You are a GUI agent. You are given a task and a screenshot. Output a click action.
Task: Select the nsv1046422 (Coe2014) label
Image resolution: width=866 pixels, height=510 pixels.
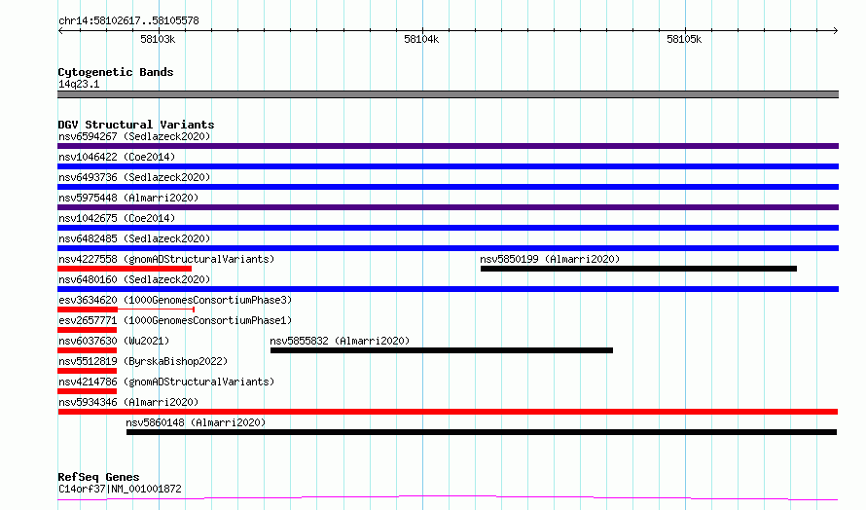(x=117, y=157)
